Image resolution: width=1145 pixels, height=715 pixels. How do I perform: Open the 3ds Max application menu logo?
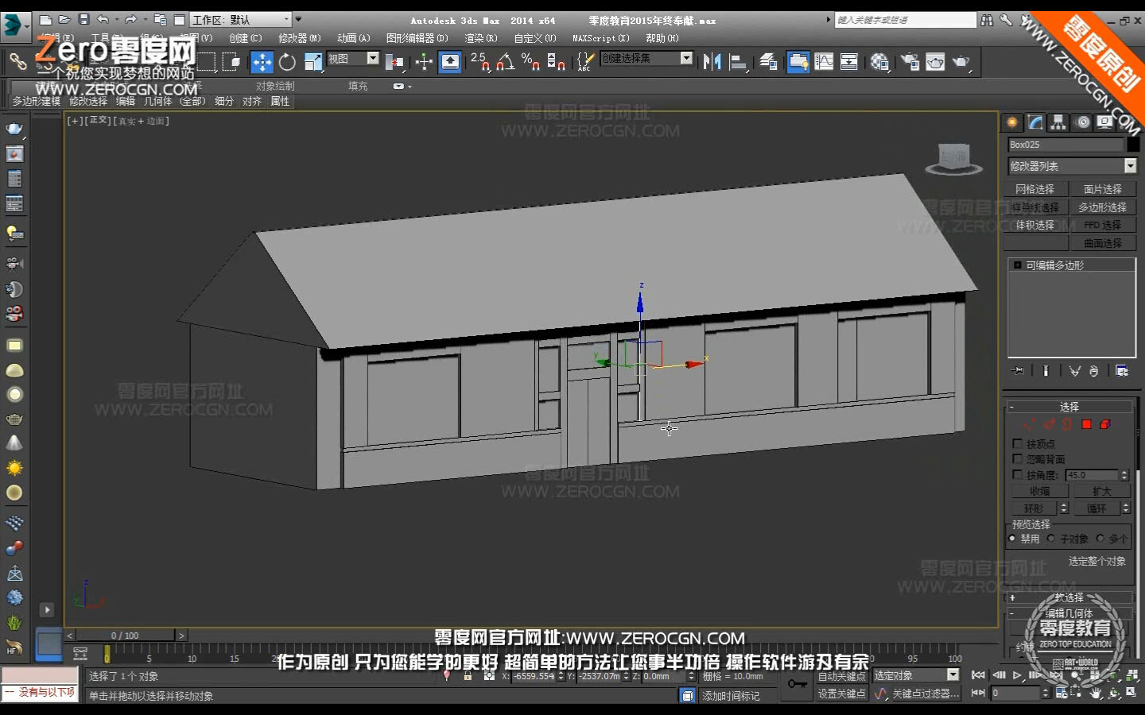[14, 25]
